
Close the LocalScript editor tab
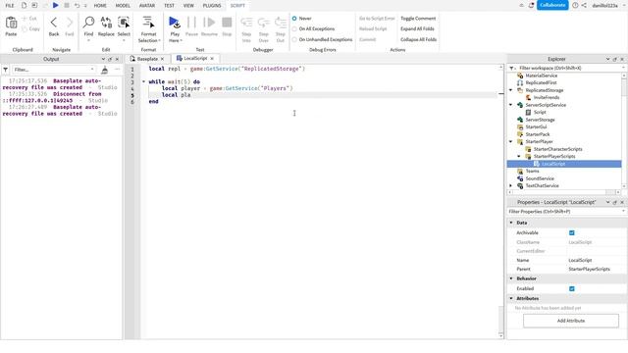click(x=212, y=59)
